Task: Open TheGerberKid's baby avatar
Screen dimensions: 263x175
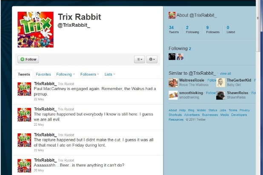Action: tap(220, 82)
